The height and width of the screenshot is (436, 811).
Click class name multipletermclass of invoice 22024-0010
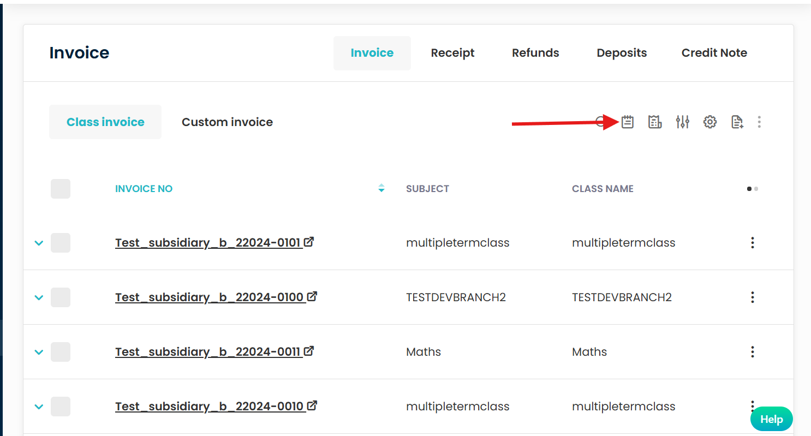623,407
